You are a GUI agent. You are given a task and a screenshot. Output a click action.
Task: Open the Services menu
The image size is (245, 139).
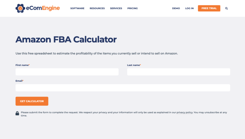116,8
